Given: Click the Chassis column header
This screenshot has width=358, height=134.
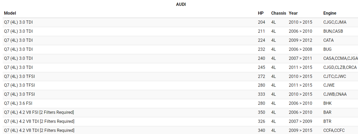Looking at the screenshot, I should (x=278, y=13).
